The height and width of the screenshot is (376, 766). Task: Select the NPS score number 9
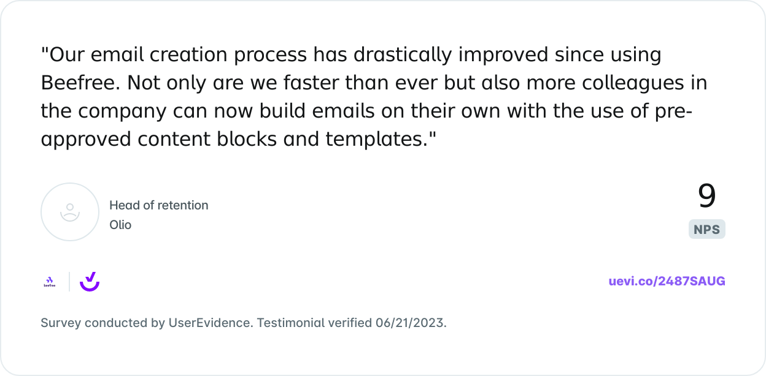coord(706,196)
